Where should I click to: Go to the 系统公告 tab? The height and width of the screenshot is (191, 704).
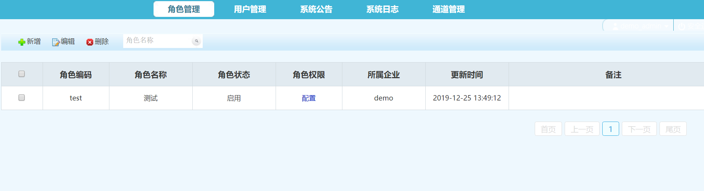(316, 9)
